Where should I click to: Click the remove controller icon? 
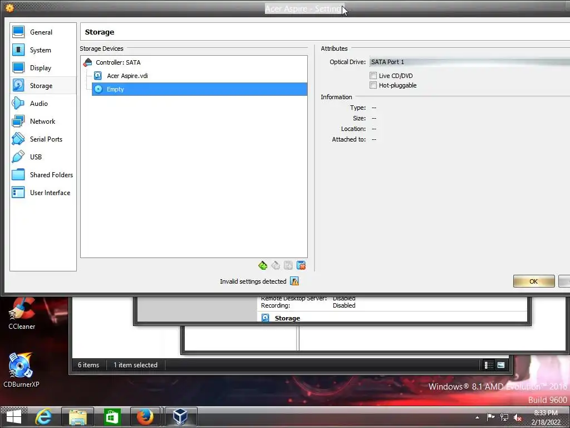point(276,265)
